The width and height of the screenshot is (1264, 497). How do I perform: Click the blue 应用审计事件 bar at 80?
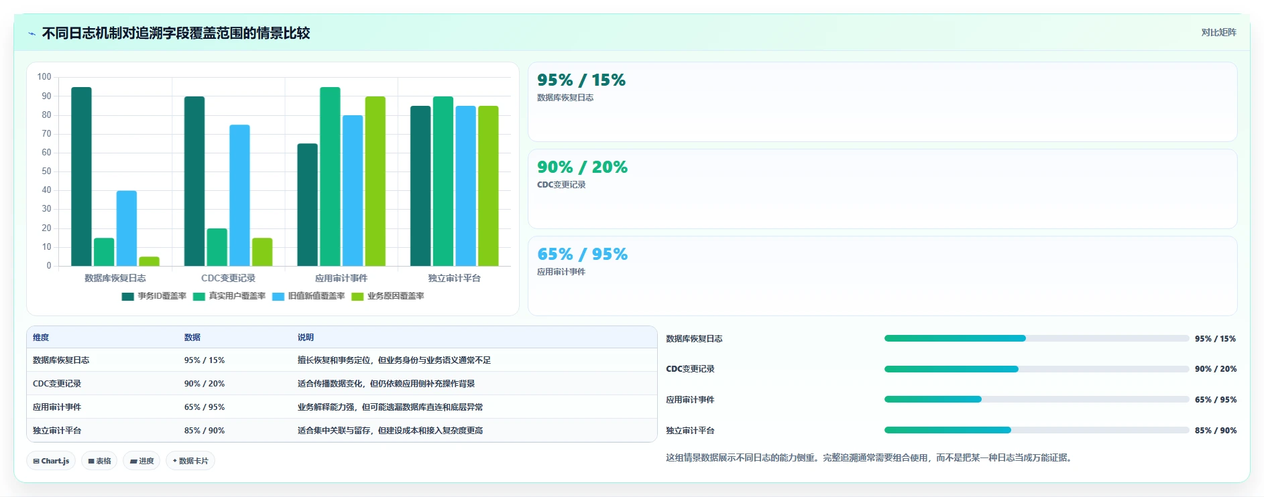pos(353,191)
